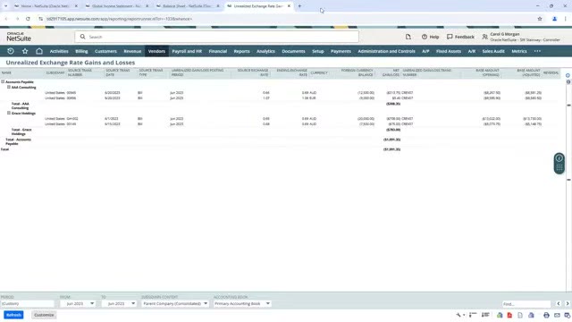
Task: Open the Financial menu
Action: click(218, 52)
